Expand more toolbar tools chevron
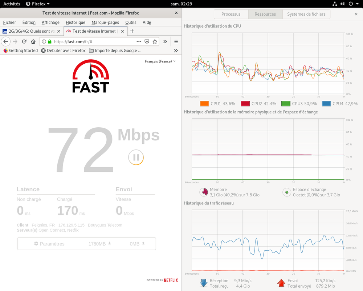The image size is (363, 291). coord(165,41)
